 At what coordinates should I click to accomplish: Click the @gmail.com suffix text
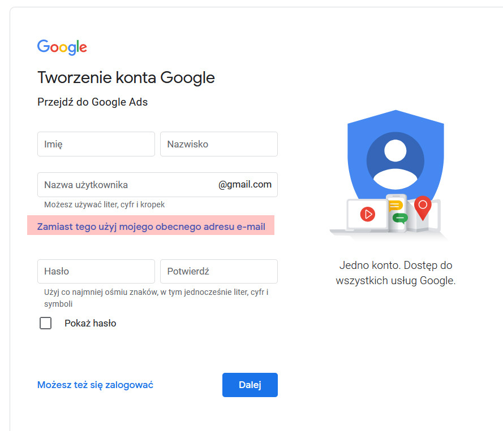coord(245,185)
